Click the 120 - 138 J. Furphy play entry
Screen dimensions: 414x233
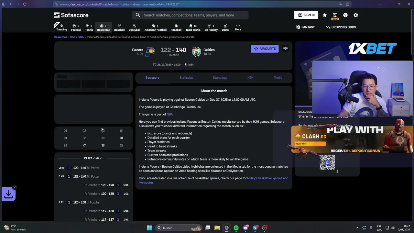point(93,202)
